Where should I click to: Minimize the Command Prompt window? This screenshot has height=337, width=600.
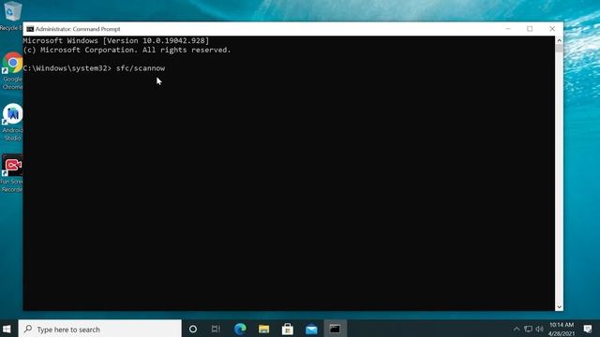click(x=508, y=29)
